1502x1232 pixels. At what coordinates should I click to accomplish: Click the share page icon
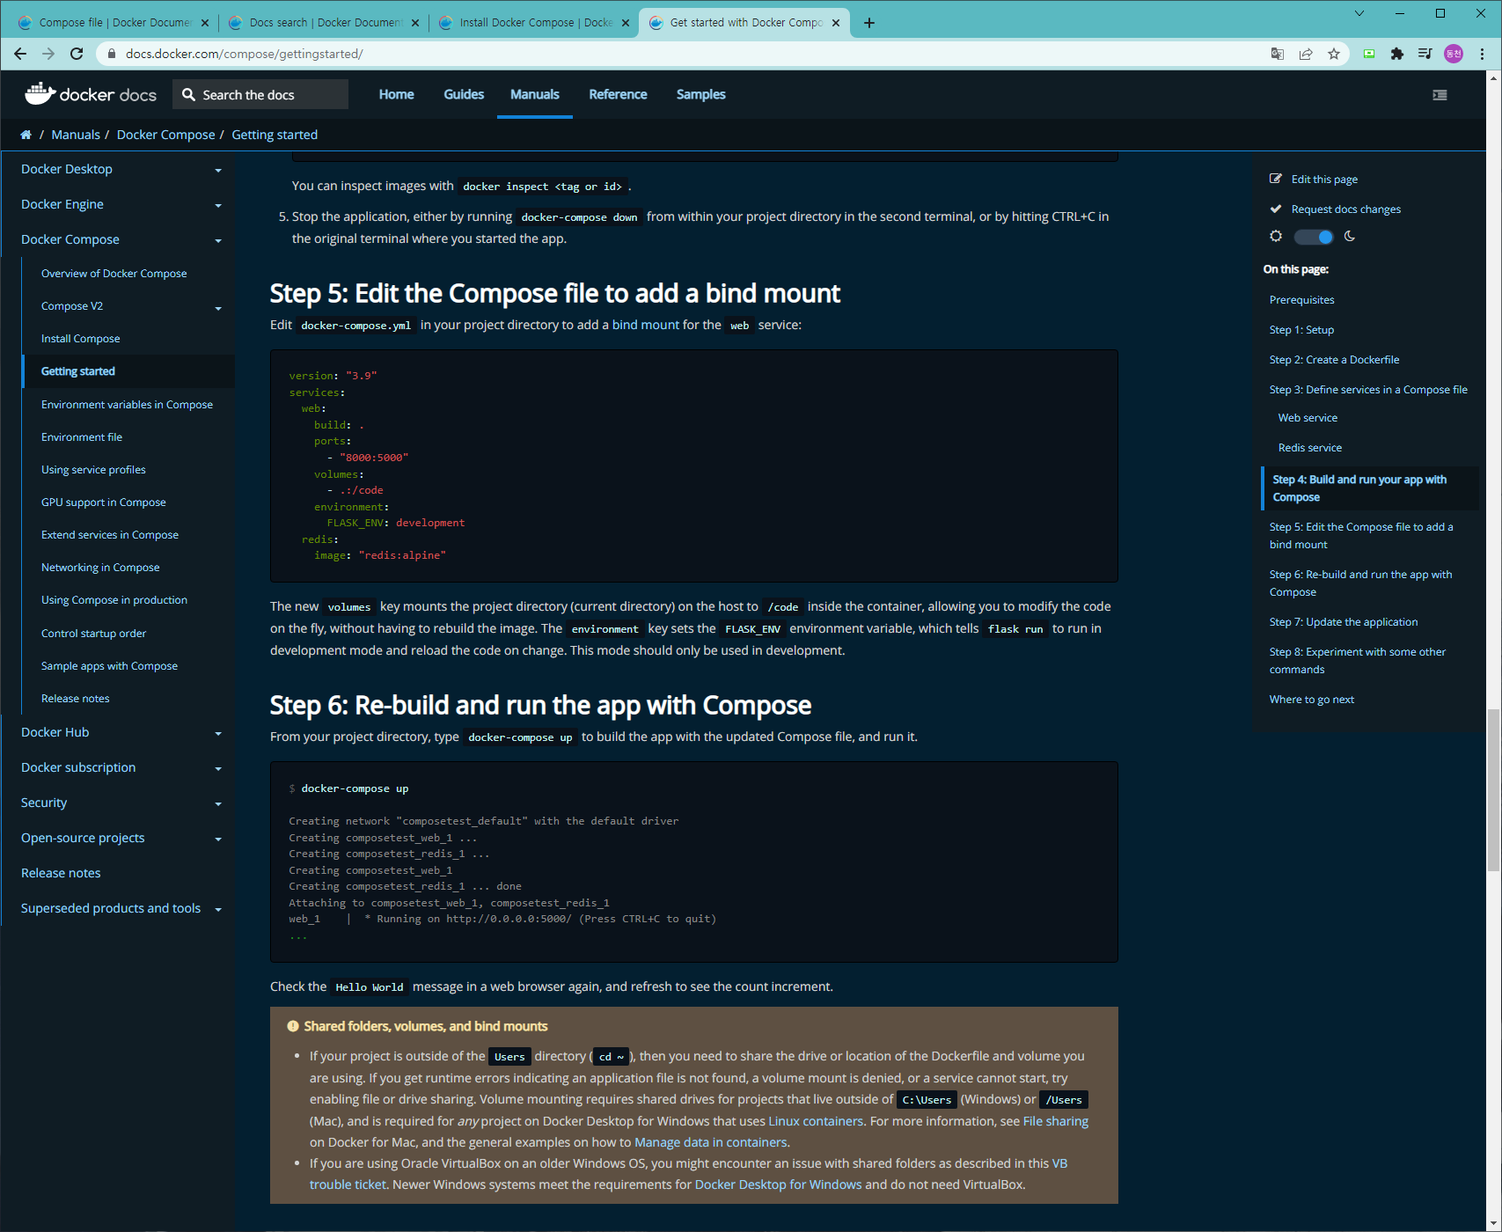(1306, 54)
